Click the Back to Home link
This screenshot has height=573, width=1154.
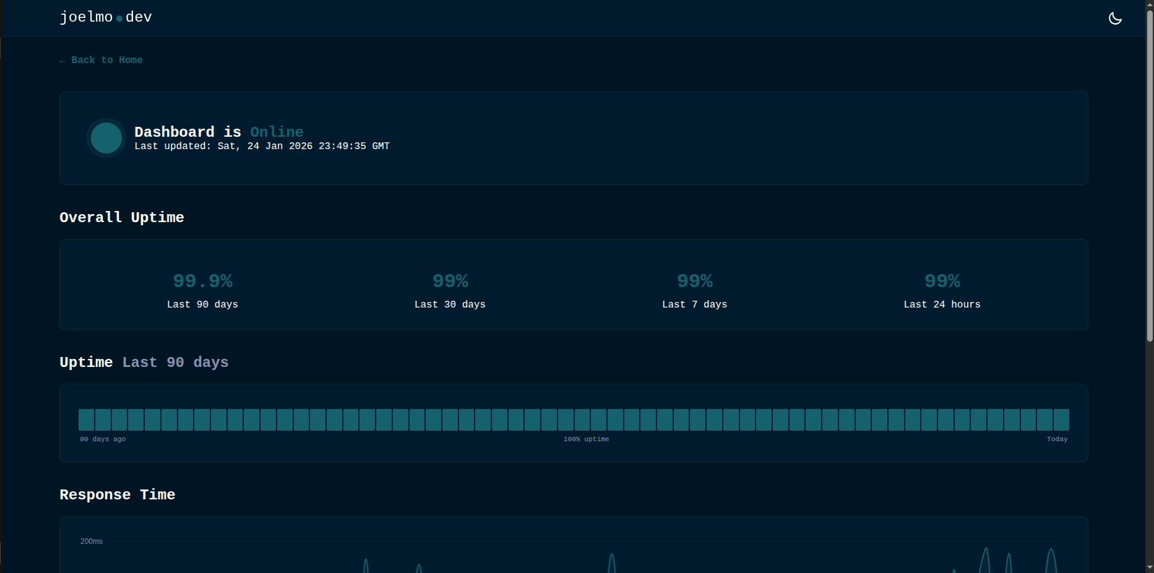(x=106, y=60)
